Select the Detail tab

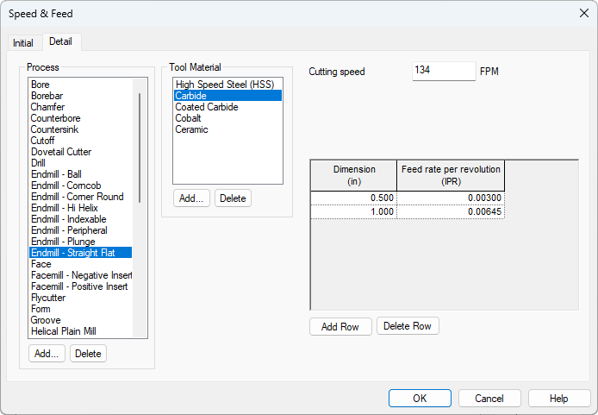coord(61,41)
